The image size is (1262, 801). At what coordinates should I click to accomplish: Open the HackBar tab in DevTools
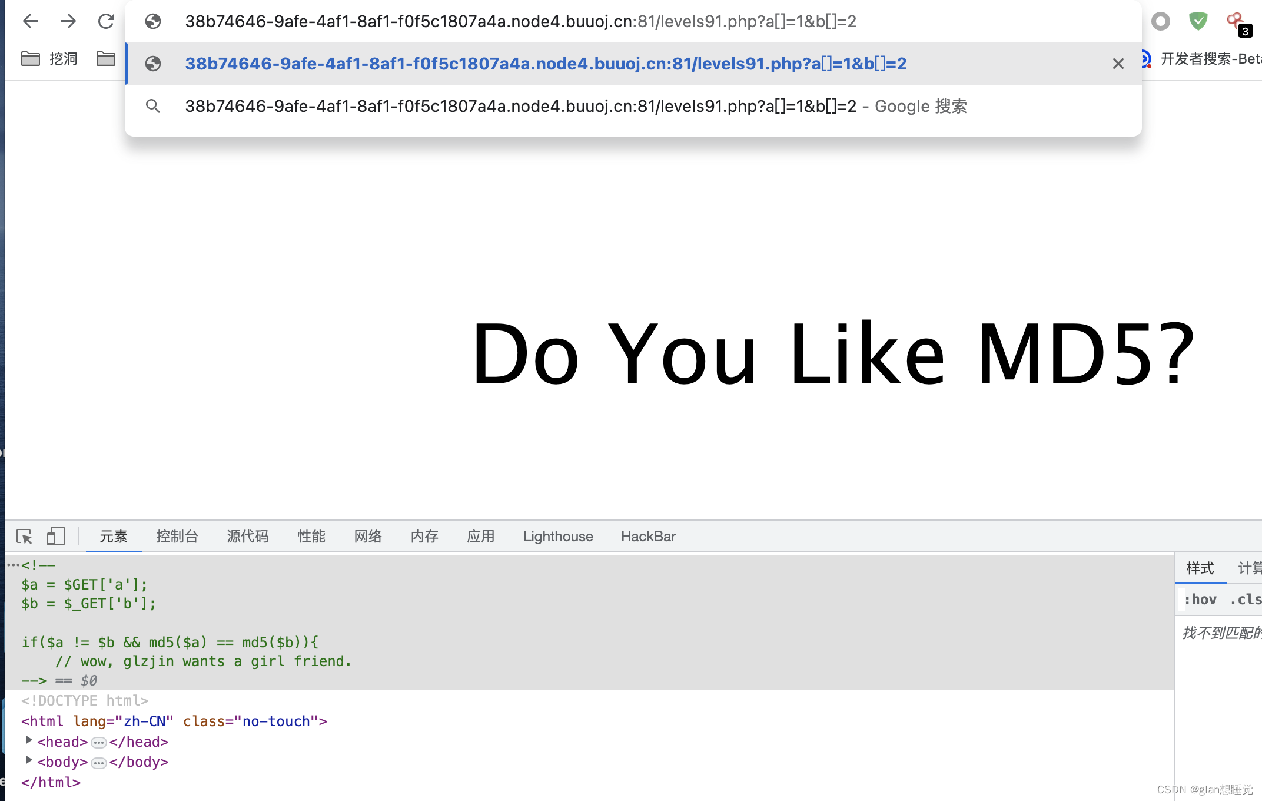tap(647, 537)
